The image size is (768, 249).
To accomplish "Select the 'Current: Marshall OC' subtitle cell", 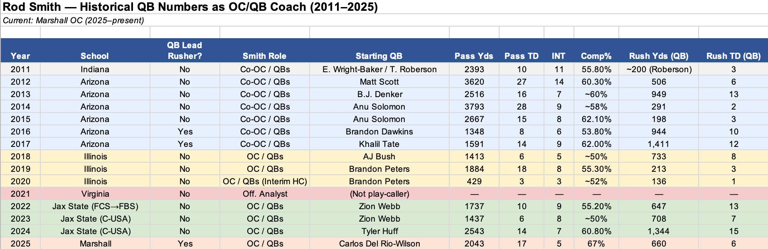I will click(x=74, y=20).
